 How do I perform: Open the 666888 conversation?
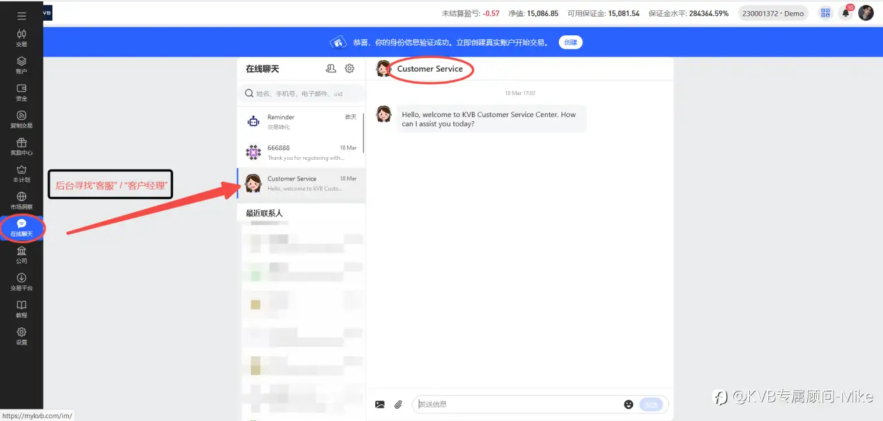click(x=301, y=152)
